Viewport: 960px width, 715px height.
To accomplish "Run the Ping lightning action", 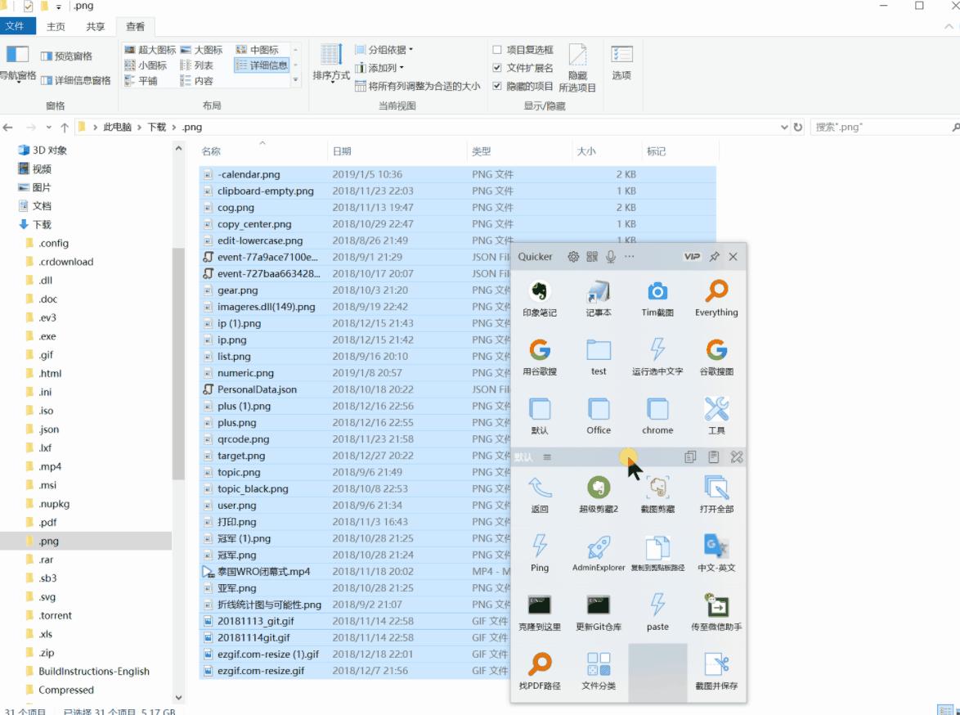I will (x=540, y=553).
